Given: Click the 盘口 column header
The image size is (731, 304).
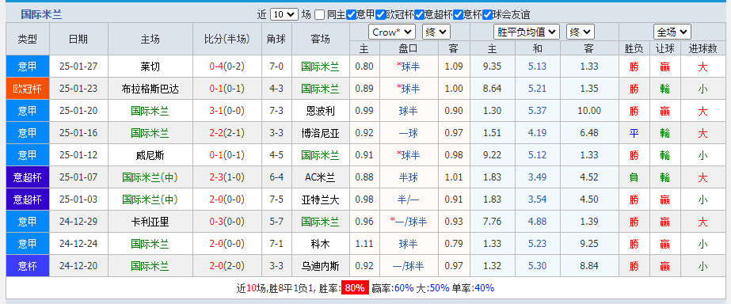Looking at the screenshot, I should click(409, 48).
